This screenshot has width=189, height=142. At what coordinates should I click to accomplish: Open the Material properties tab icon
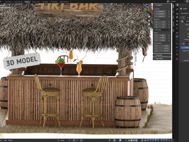pos(177,54)
